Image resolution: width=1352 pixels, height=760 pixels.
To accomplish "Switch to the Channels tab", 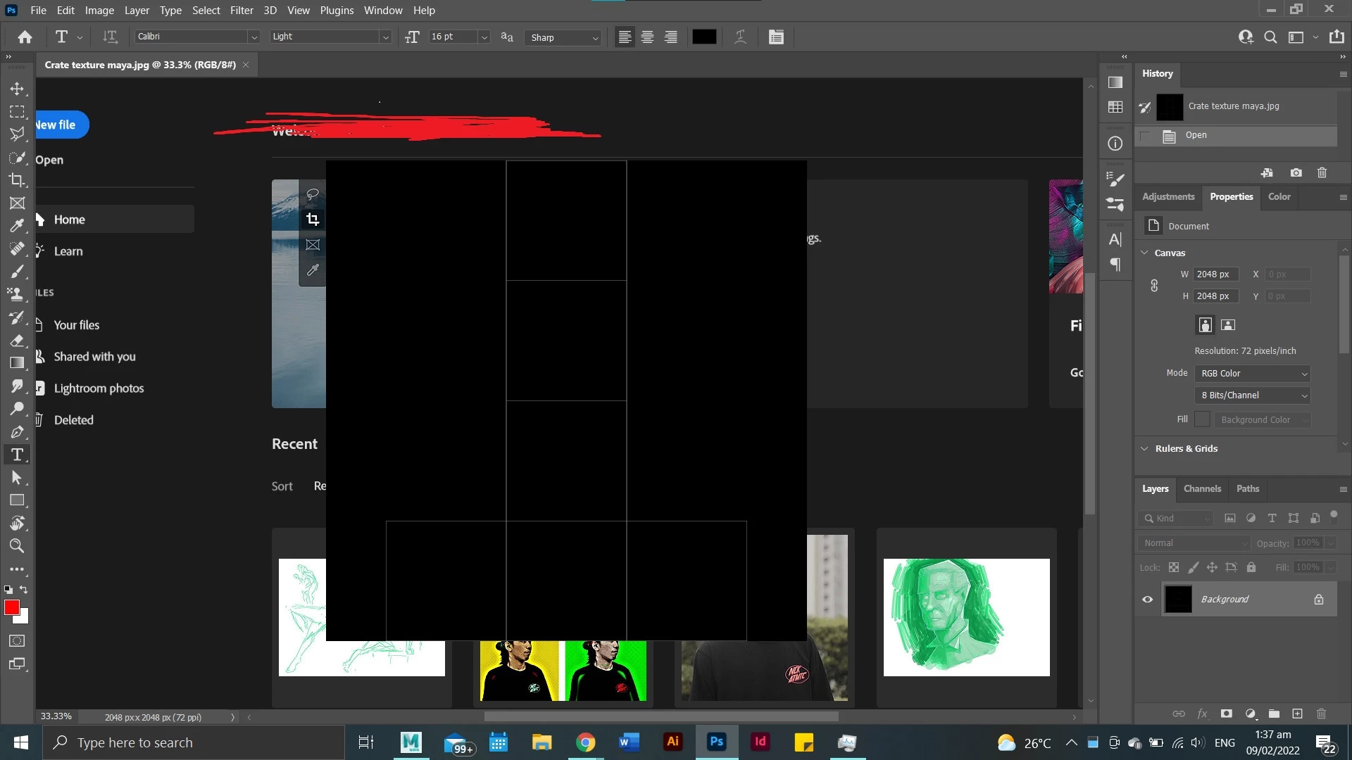I will (1202, 488).
